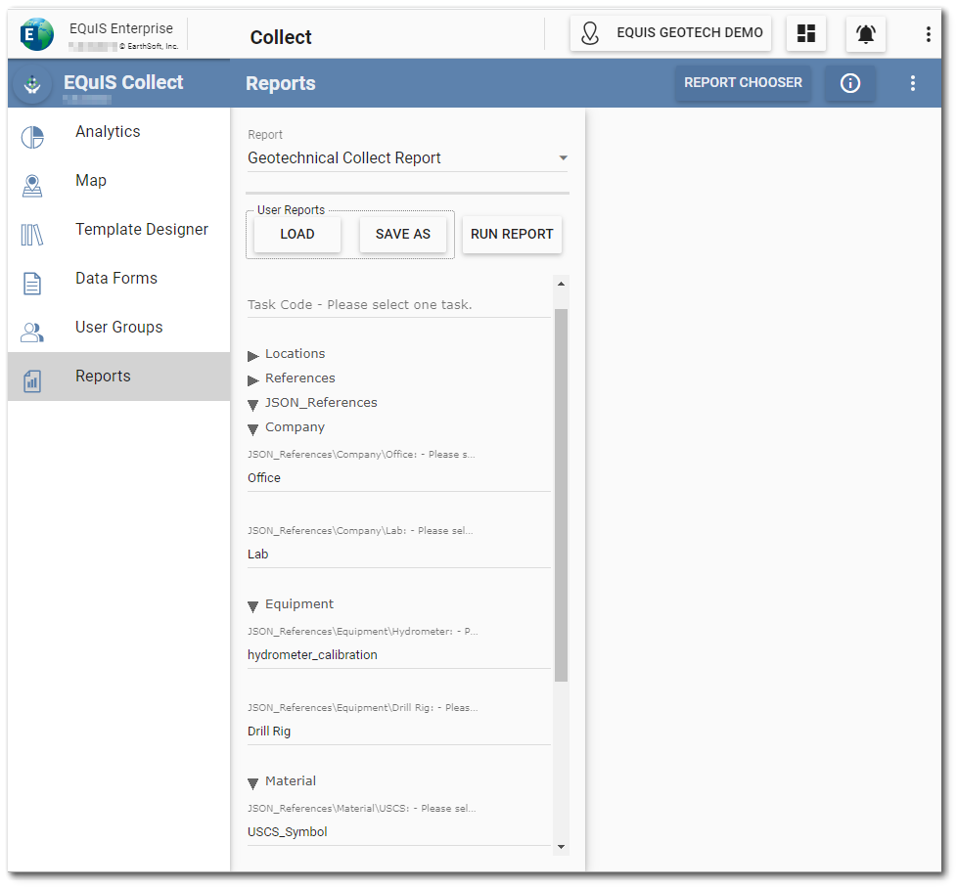Image resolution: width=957 pixels, height=888 pixels.
Task: Collapse the Equipment section
Action: pos(252,604)
